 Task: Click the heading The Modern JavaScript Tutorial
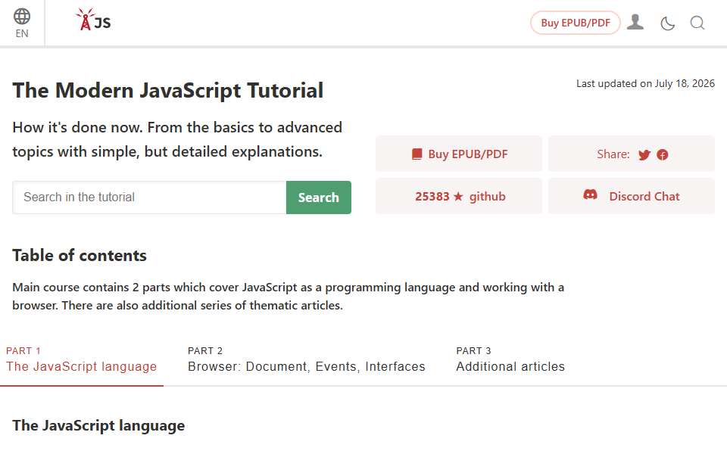[x=168, y=90]
